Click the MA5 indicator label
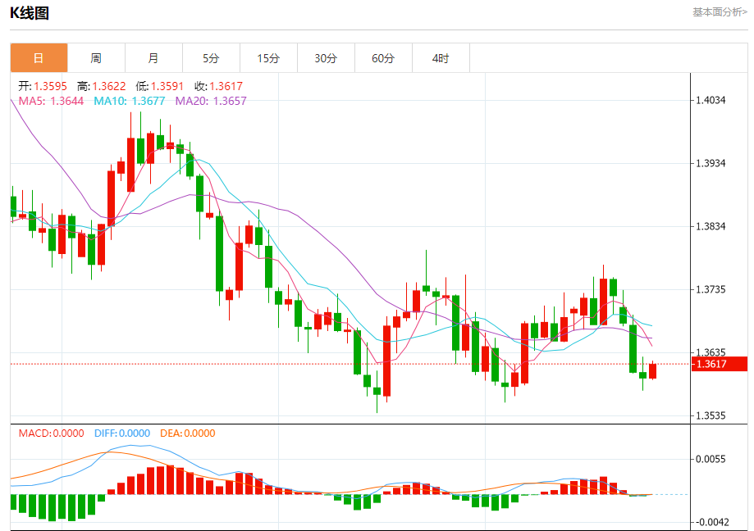Screen dimensions: 754x531 [51, 101]
